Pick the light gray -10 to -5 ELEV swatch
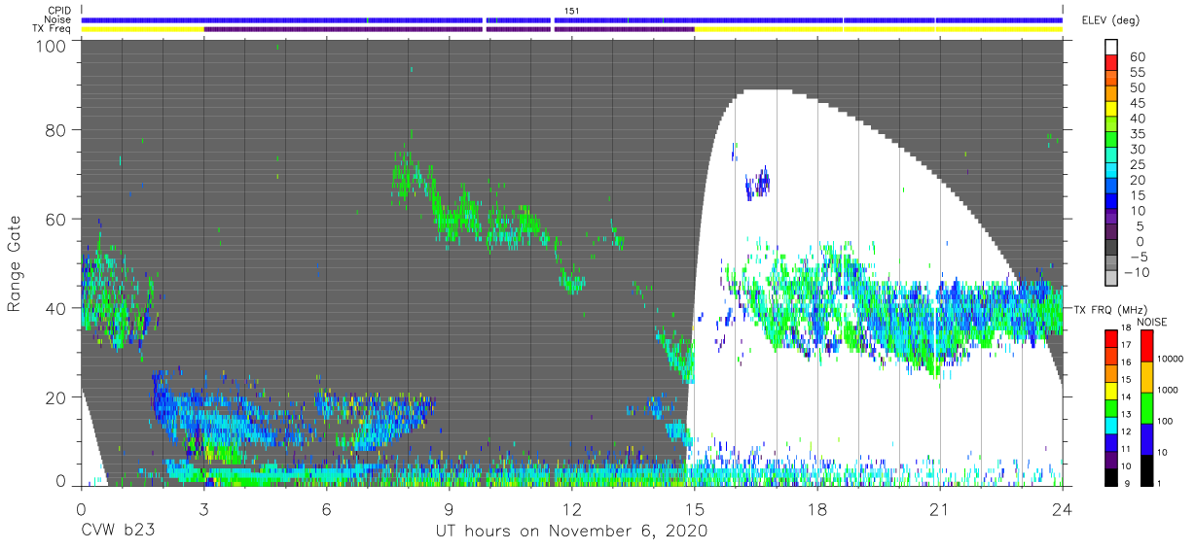 point(1112,264)
